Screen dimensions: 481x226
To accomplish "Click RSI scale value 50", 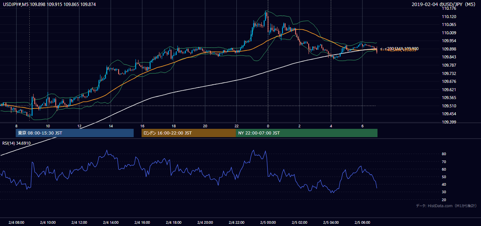I will coord(444,177).
